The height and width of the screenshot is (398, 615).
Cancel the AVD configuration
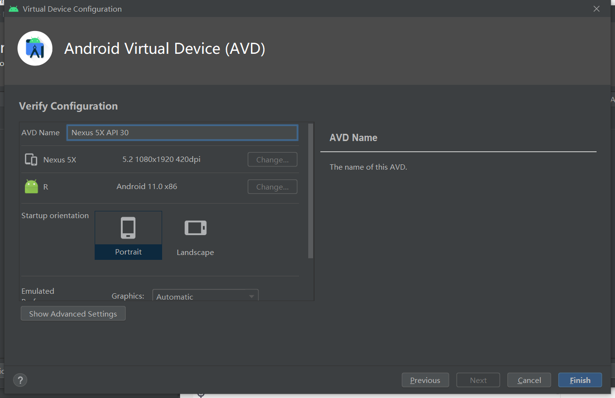(x=529, y=380)
